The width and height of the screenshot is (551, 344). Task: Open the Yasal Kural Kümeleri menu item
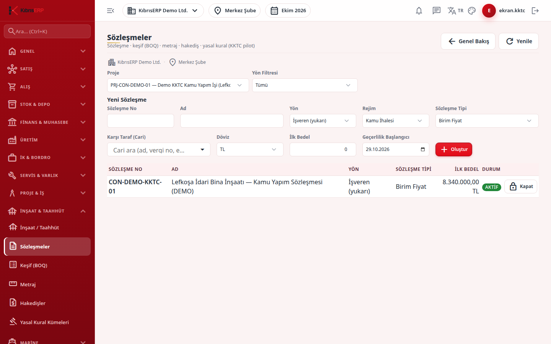[47, 322]
